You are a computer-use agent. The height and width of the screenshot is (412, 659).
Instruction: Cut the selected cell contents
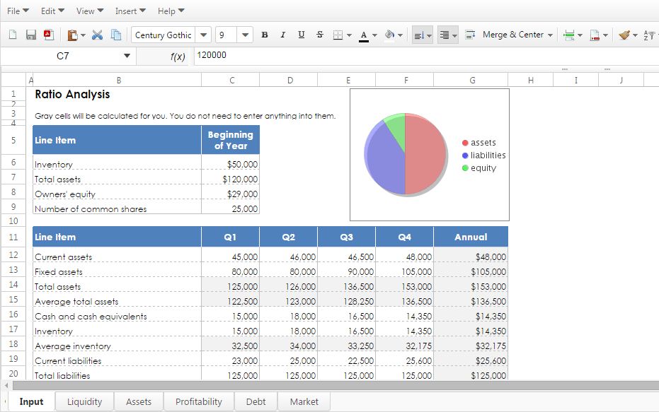(96, 34)
